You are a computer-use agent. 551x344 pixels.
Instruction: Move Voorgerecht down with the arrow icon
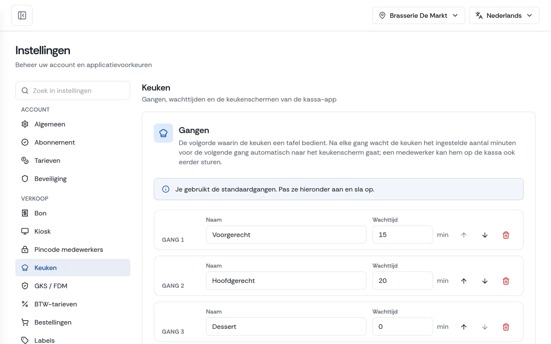pyautogui.click(x=485, y=235)
